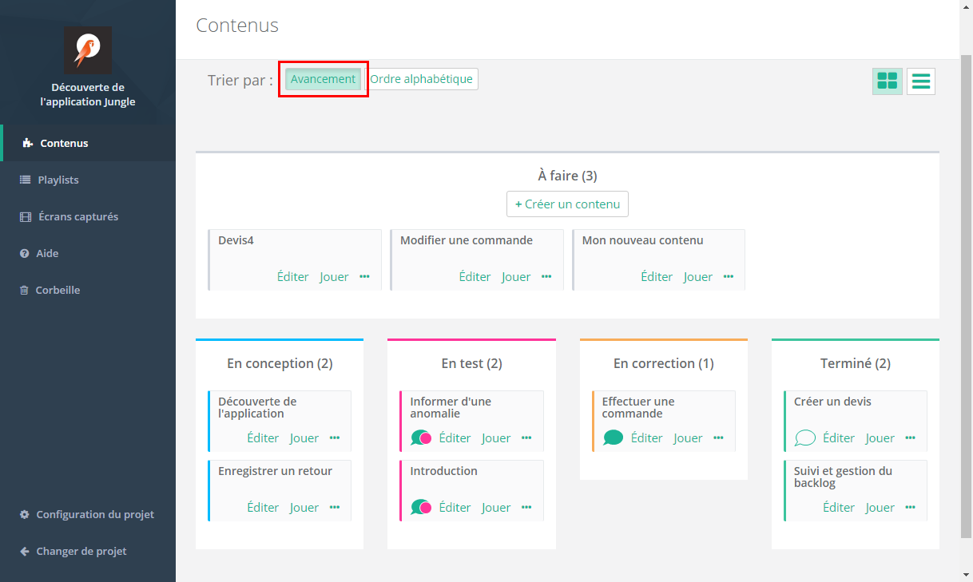
Task: Sort contents by Ordre alphabétique
Action: 422,79
